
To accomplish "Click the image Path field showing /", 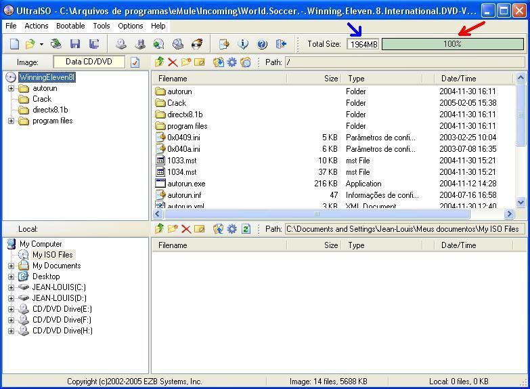I will click(x=405, y=62).
